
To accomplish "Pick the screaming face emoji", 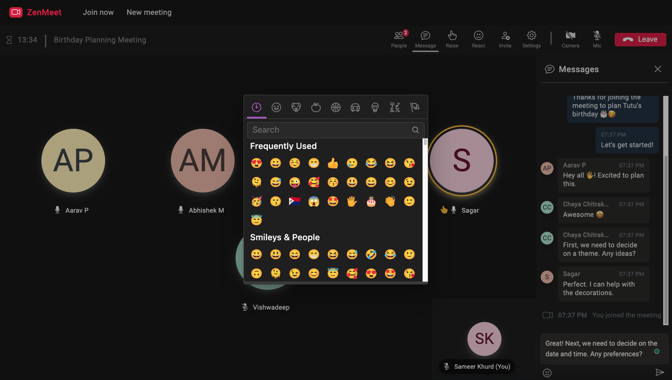I will [314, 201].
